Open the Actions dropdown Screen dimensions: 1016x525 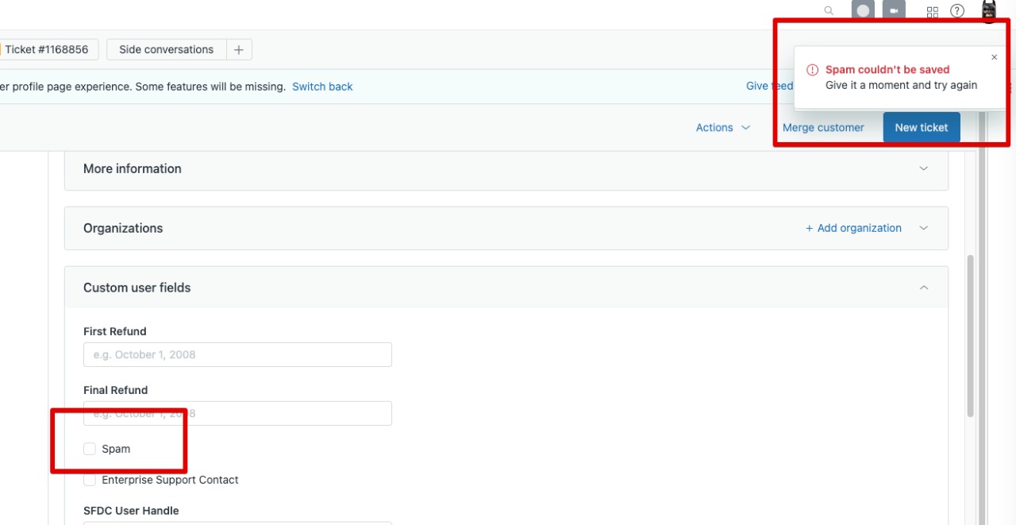(722, 128)
